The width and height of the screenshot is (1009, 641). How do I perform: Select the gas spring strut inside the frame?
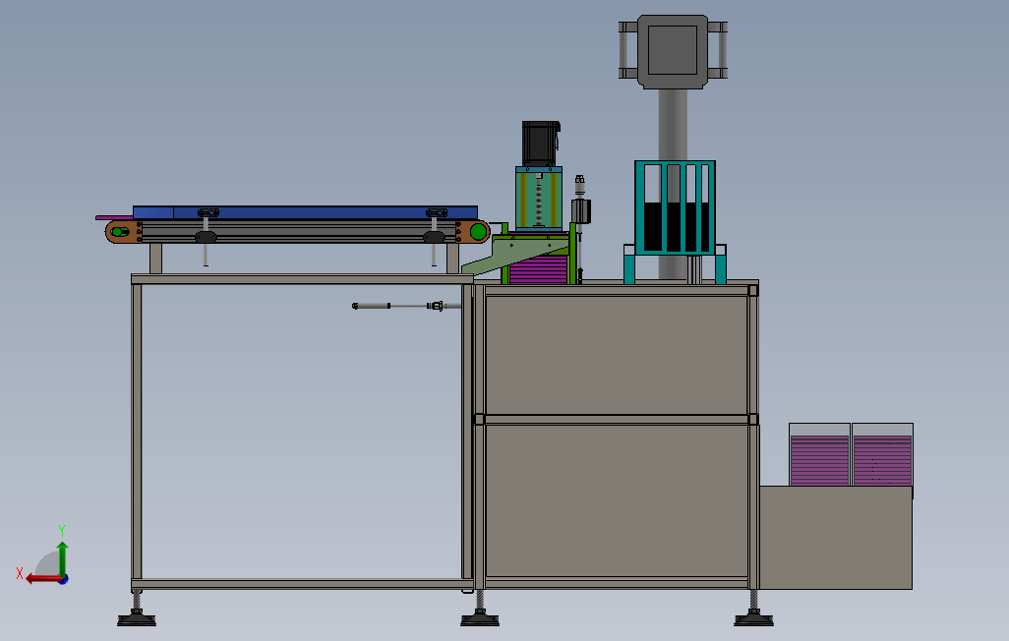click(x=407, y=306)
